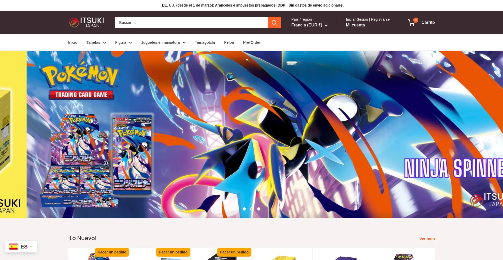Select the first slideshow dot
The height and width of the screenshot is (260, 503).
244,209
